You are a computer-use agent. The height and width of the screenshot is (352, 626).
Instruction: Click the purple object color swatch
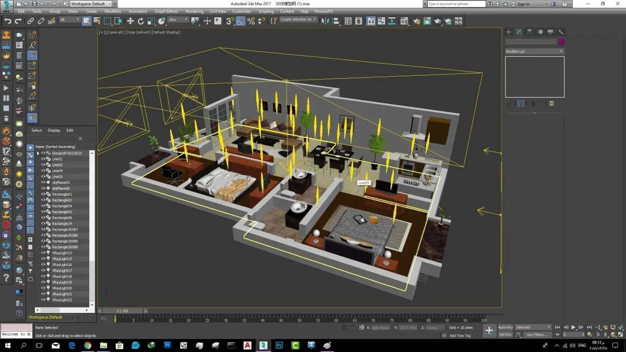[561, 42]
